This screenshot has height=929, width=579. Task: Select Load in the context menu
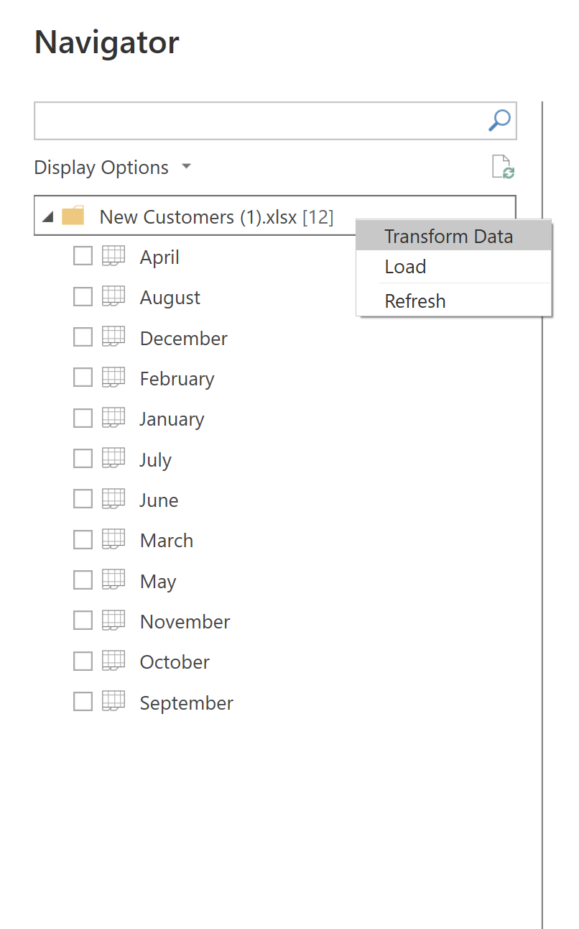coord(405,267)
